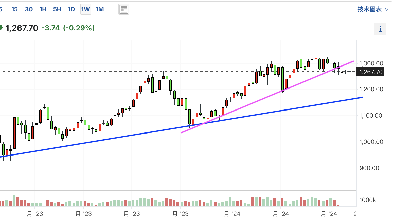Open the chart layout icon

[x=124, y=9]
